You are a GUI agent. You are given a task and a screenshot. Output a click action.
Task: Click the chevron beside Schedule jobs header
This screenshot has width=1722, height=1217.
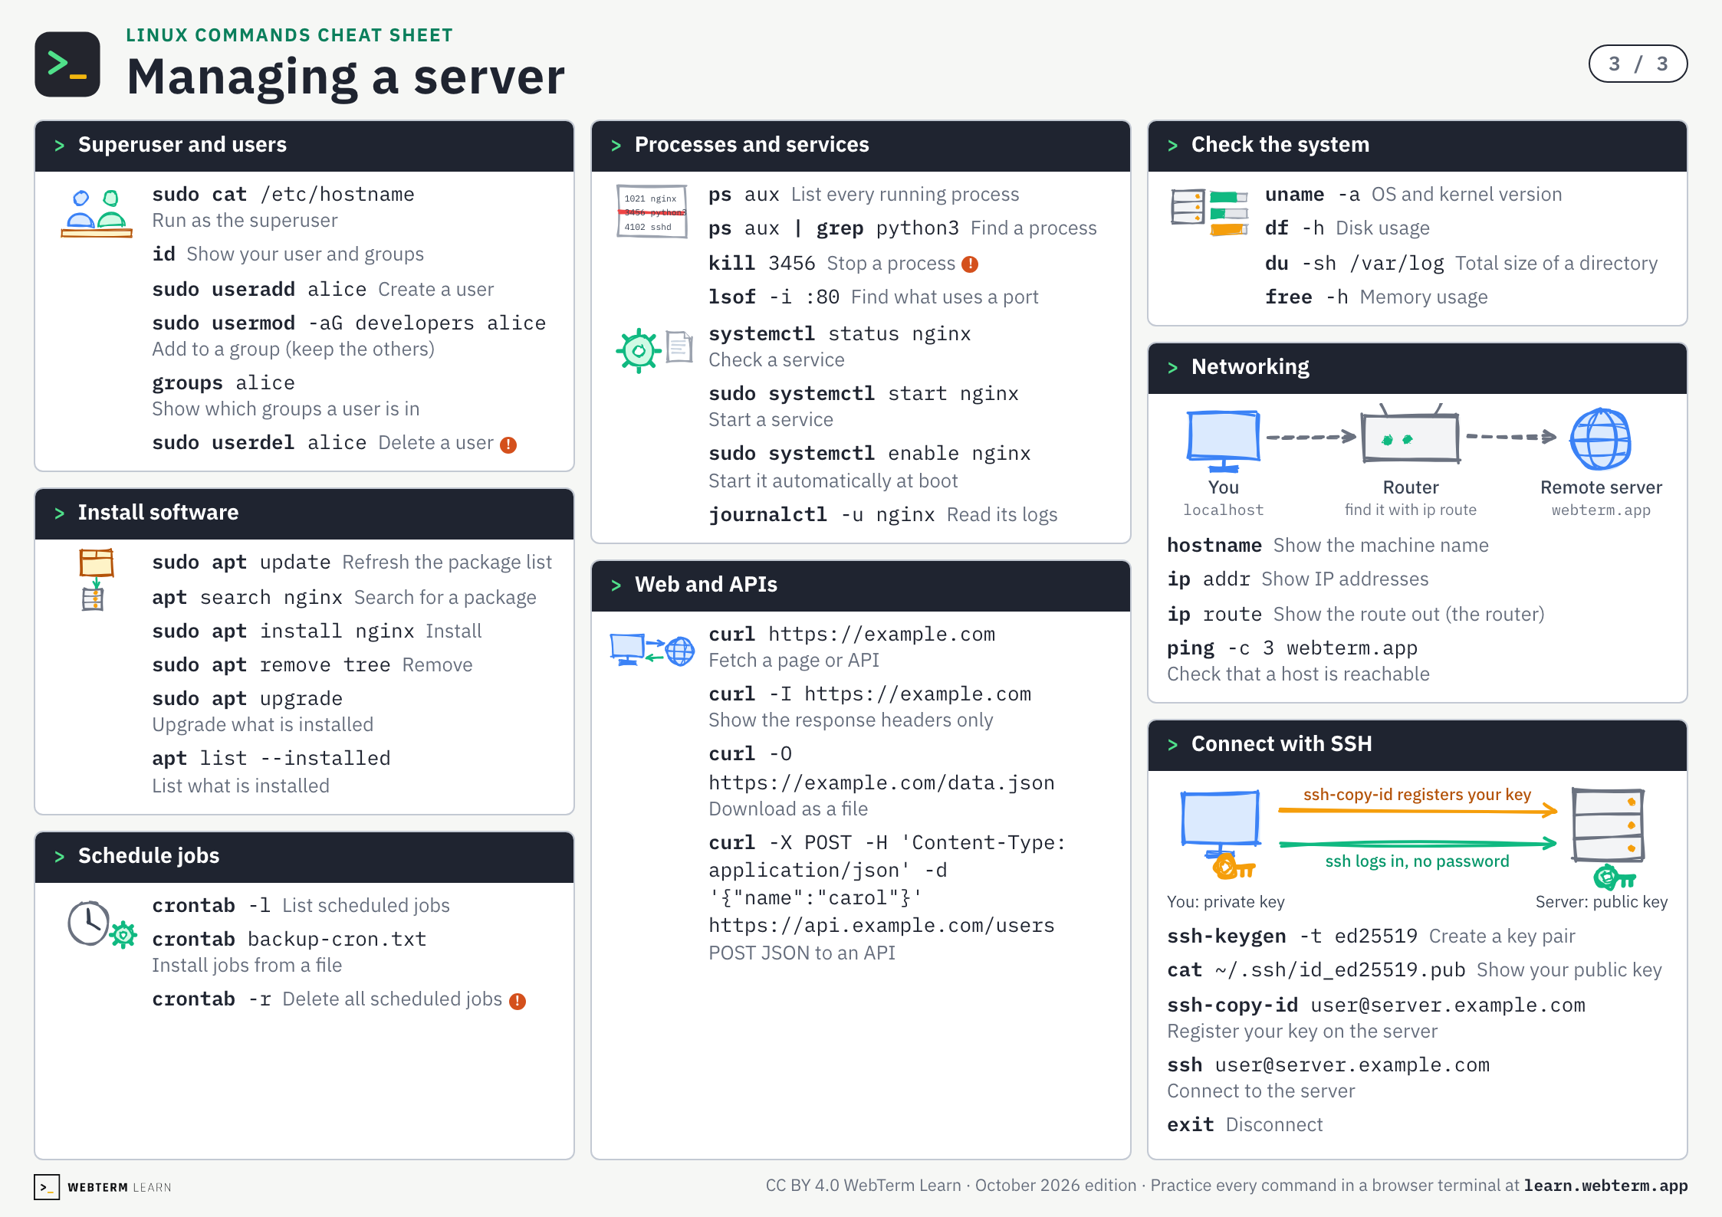(x=60, y=857)
